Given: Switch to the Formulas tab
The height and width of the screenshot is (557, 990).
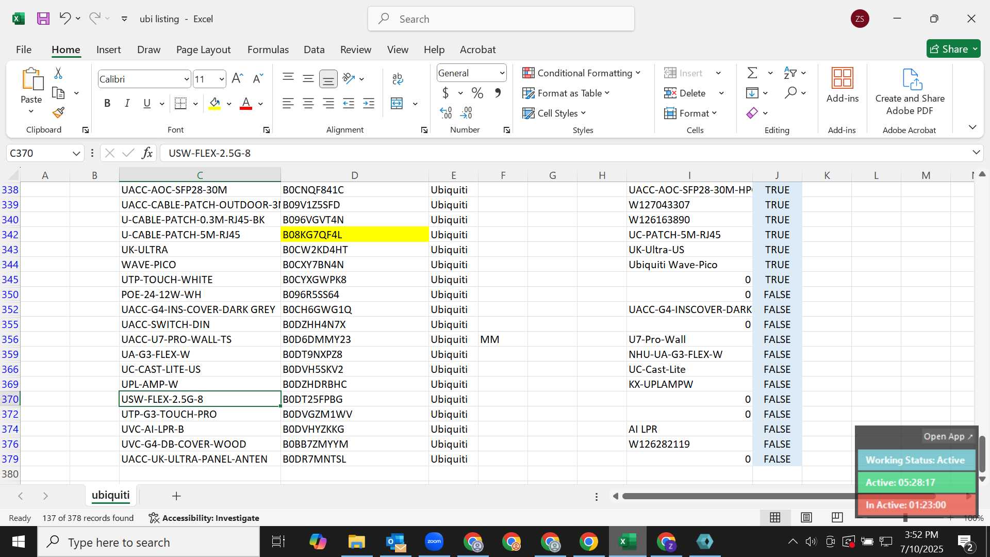Looking at the screenshot, I should coord(268,50).
